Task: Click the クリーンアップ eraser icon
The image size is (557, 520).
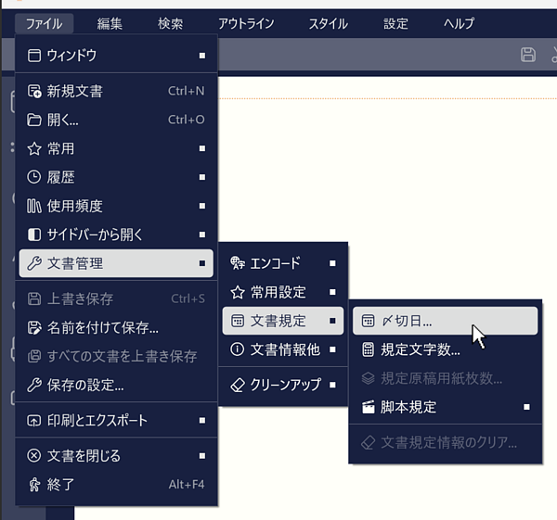Action: pos(238,384)
